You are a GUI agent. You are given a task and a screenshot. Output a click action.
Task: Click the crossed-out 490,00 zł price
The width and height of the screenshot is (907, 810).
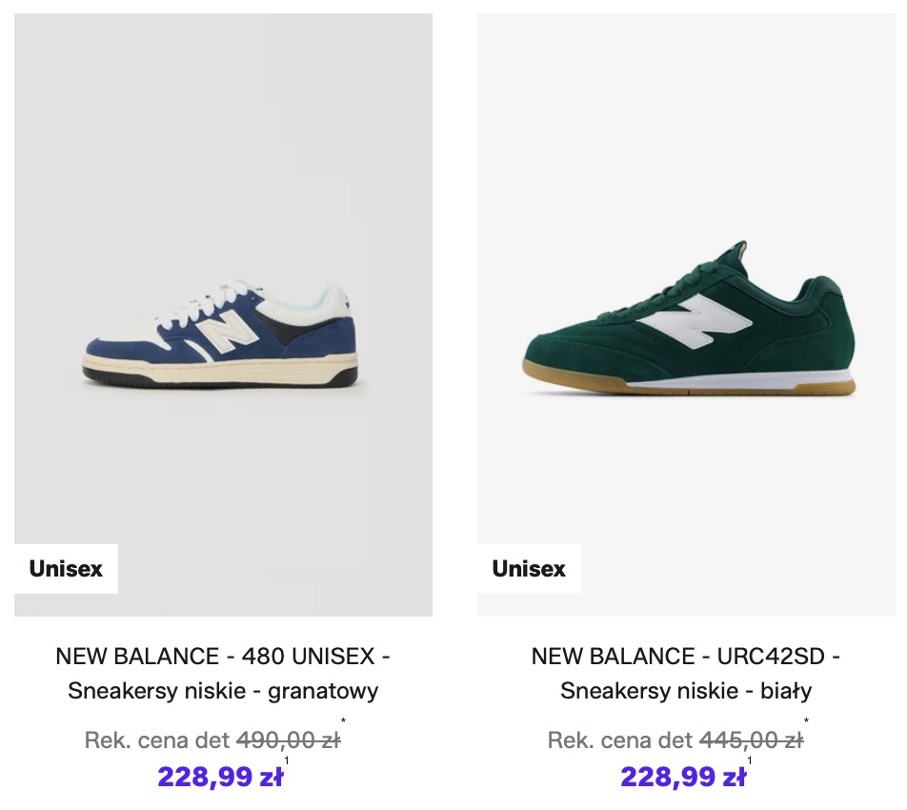tap(288, 740)
